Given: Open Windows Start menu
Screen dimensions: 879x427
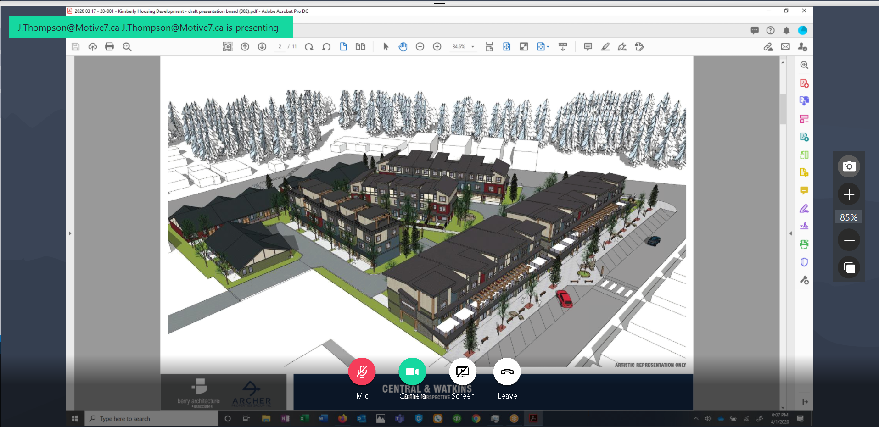Looking at the screenshot, I should pos(75,419).
